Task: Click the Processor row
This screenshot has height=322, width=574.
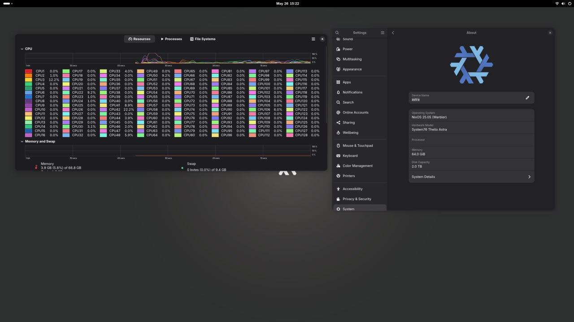Action: [x=471, y=140]
